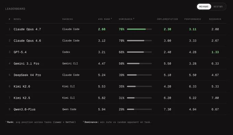This screenshot has width=233, height=135.
Task: Click the 4.94 performance score
Action: click(x=193, y=109)
